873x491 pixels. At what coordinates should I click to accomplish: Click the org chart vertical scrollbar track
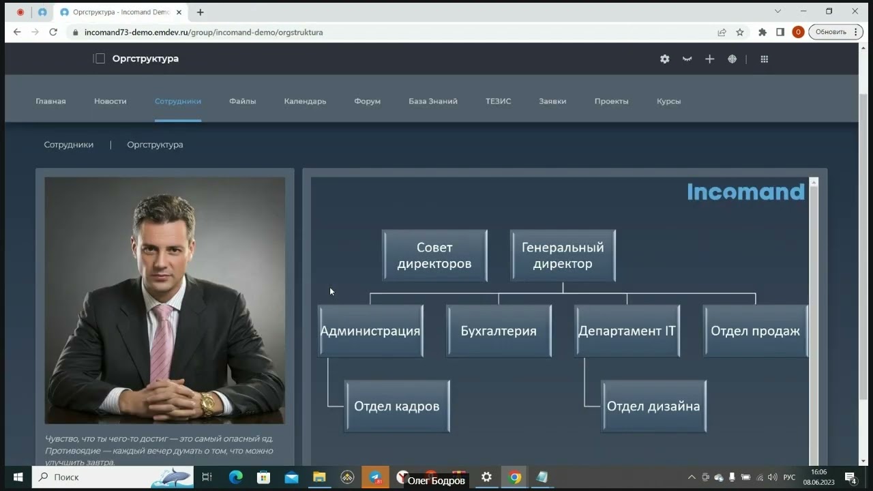814,327
